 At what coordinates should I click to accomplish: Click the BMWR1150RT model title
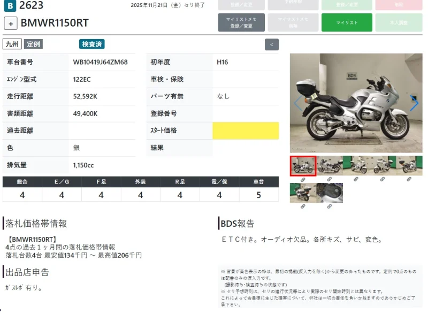(x=55, y=23)
